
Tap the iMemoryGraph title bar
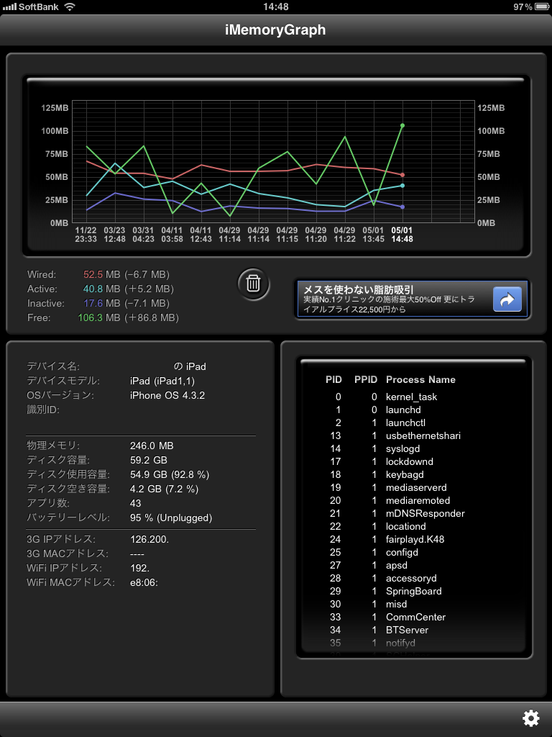pos(276,30)
